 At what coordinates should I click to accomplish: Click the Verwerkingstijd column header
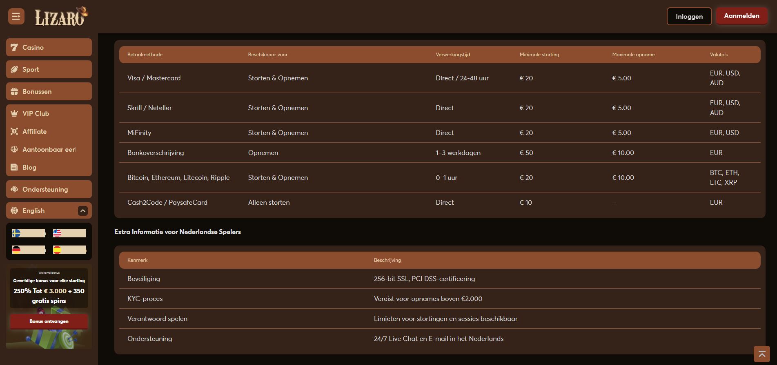pos(453,55)
